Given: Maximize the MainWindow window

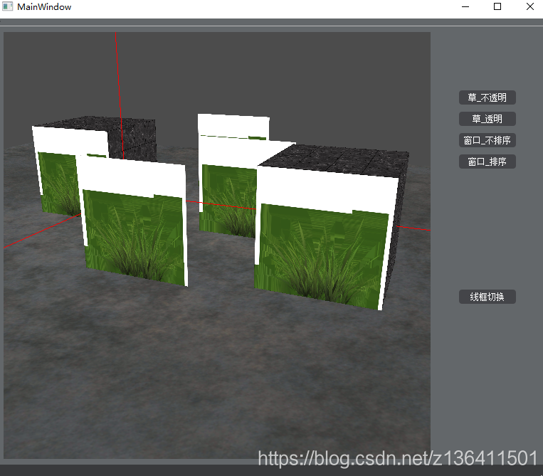Looking at the screenshot, I should click(497, 6).
